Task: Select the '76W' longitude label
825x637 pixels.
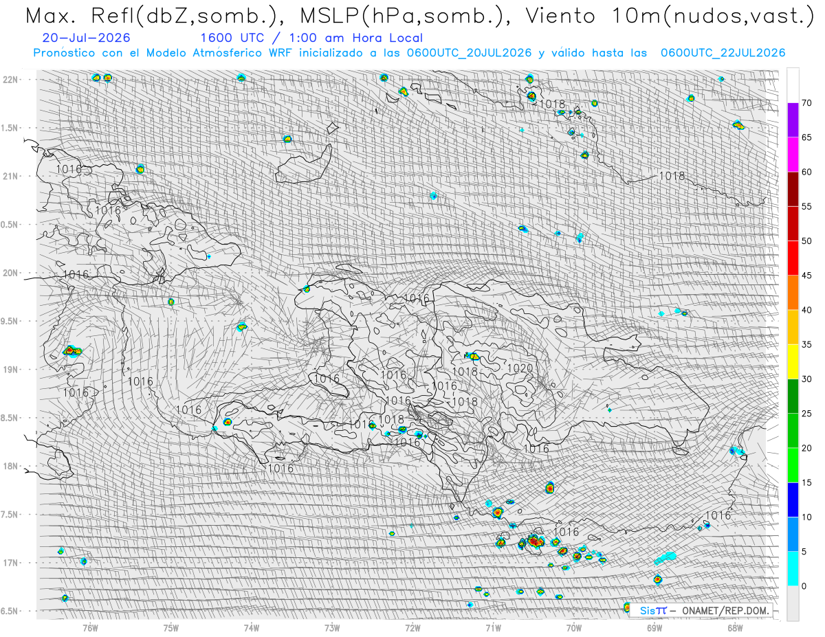Action: 90,627
